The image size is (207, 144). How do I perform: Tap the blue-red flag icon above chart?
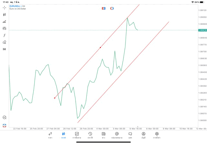(103, 8)
